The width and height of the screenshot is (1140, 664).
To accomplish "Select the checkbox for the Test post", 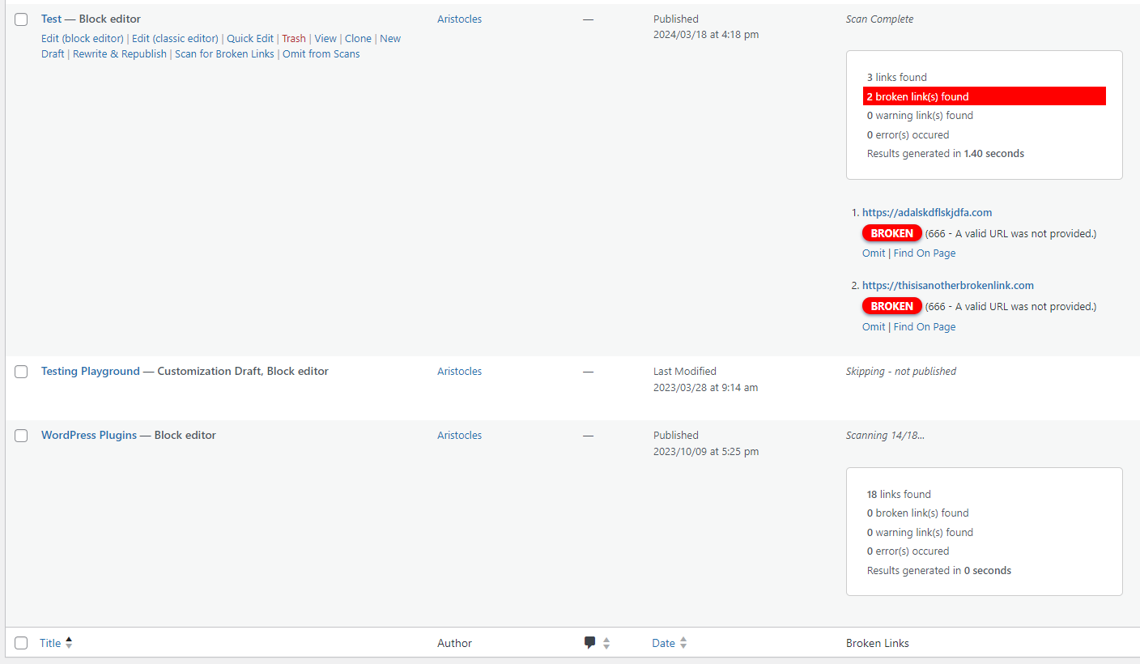I will point(20,19).
